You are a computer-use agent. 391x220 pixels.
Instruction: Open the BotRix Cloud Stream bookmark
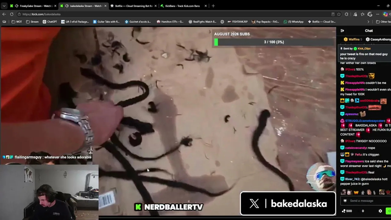322,22
